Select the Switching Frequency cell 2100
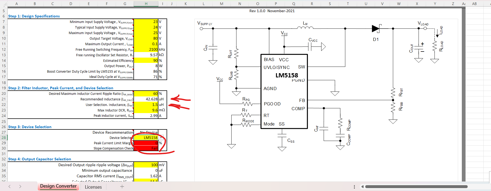This screenshot has height=191, width=491. coord(146,49)
